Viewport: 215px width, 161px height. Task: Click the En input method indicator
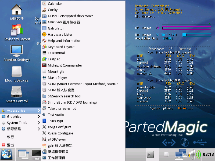pyautogui.click(x=150, y=155)
